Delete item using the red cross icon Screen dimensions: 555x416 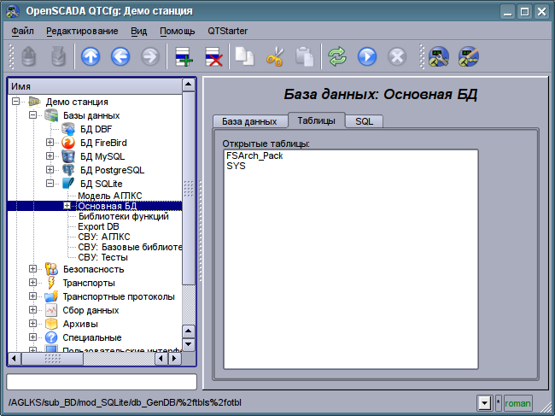[213, 56]
